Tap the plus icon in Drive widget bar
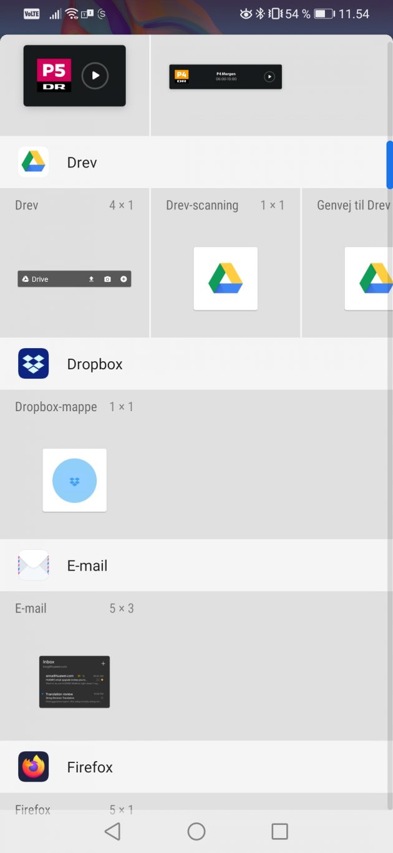The image size is (393, 853). pos(124,279)
